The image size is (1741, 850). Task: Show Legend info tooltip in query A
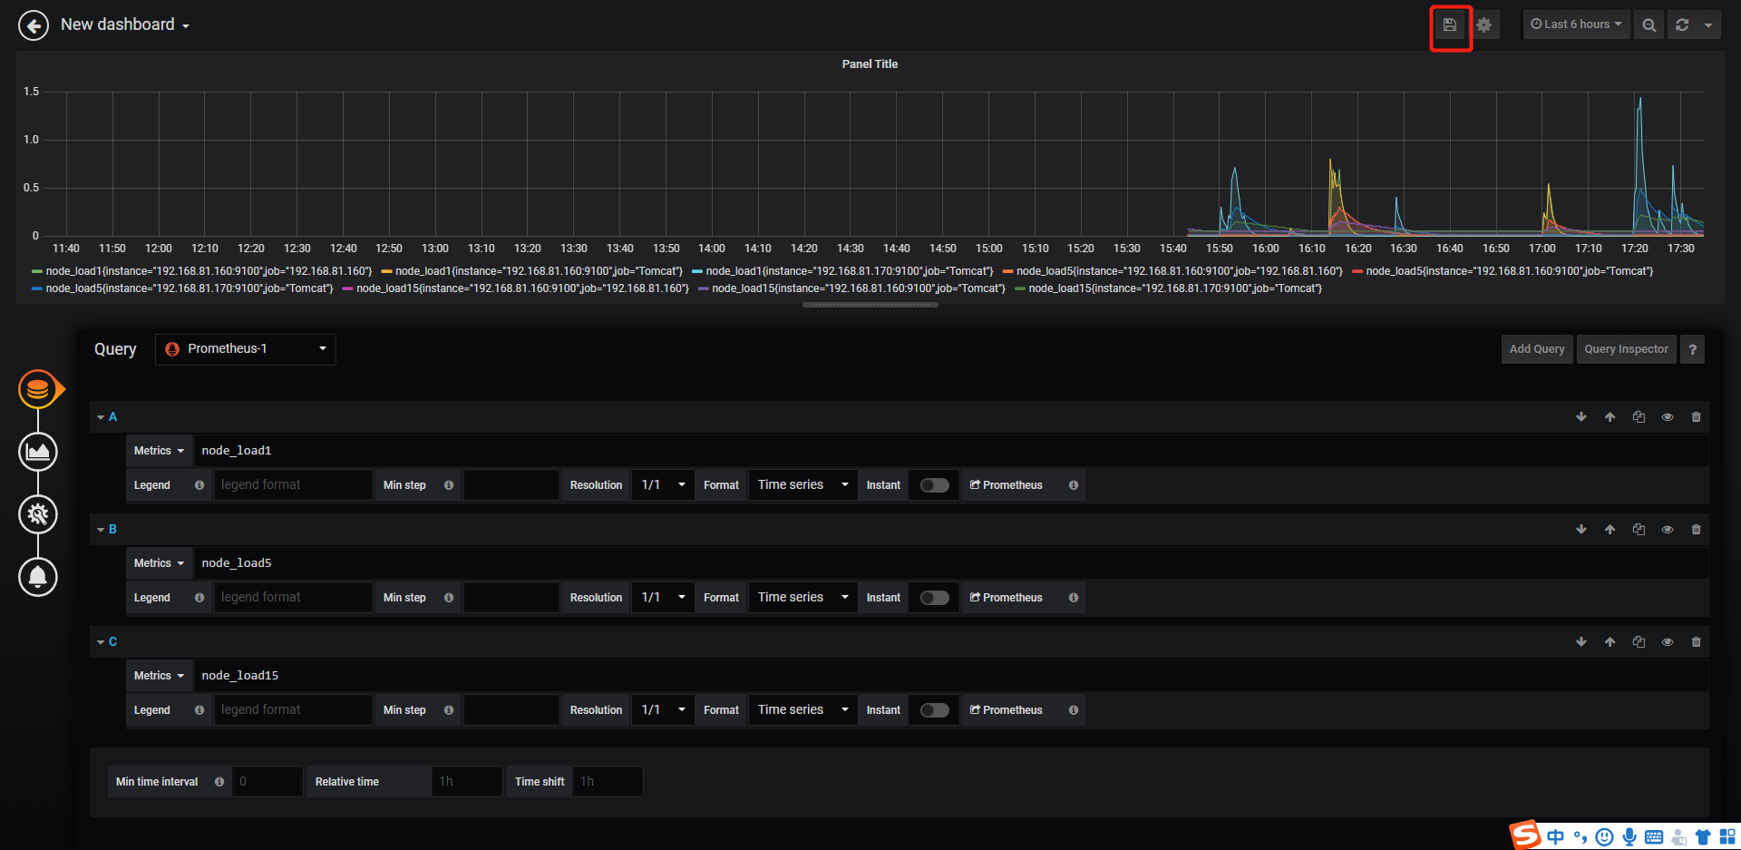tap(199, 485)
